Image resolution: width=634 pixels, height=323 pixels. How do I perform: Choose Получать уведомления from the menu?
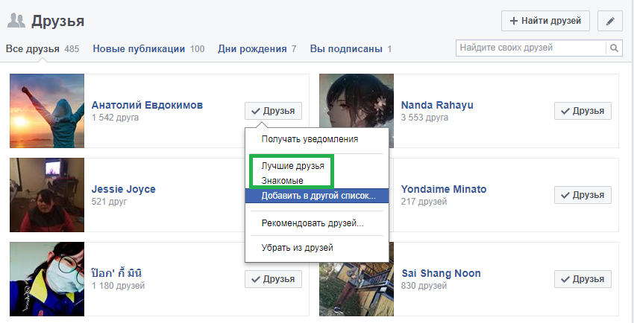tap(310, 138)
